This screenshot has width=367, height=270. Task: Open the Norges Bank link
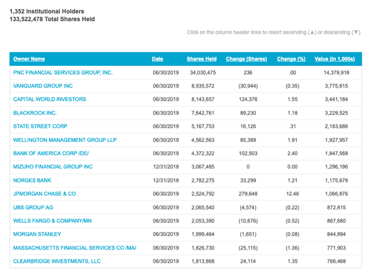[32, 181]
